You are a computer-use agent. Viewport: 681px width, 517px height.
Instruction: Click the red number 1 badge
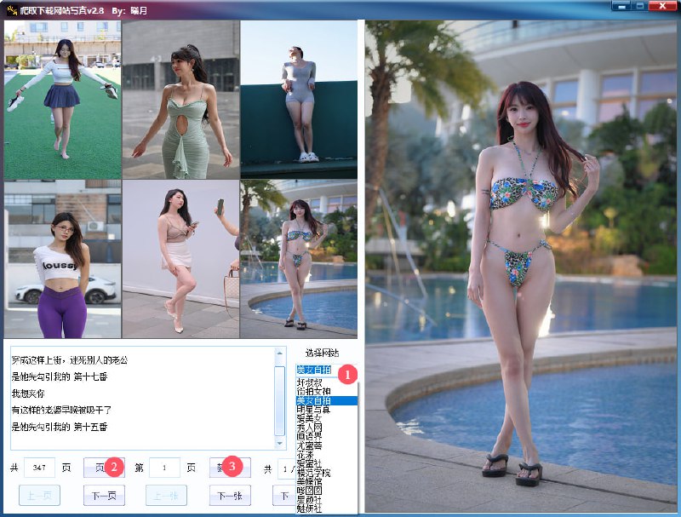348,372
